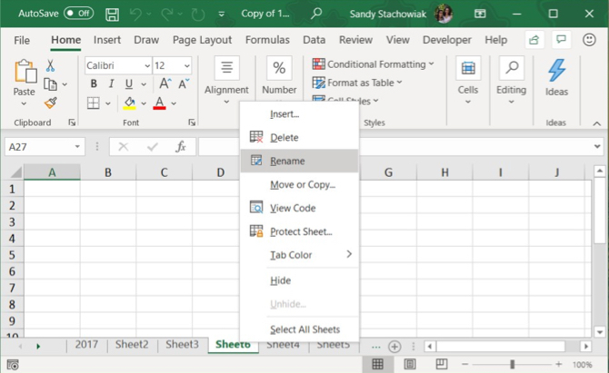609x373 pixels.
Task: Add a new sheet with plus button
Action: tap(394, 347)
